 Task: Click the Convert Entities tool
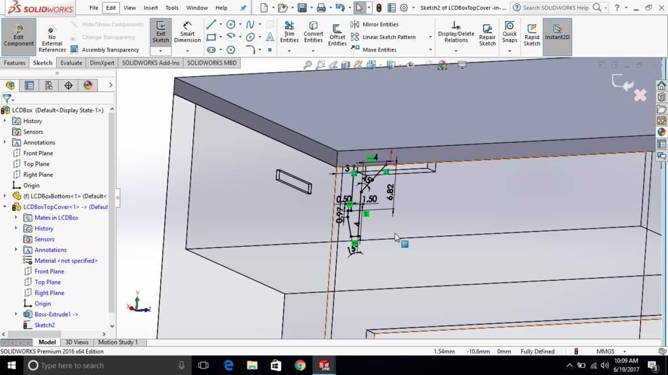coord(313,32)
